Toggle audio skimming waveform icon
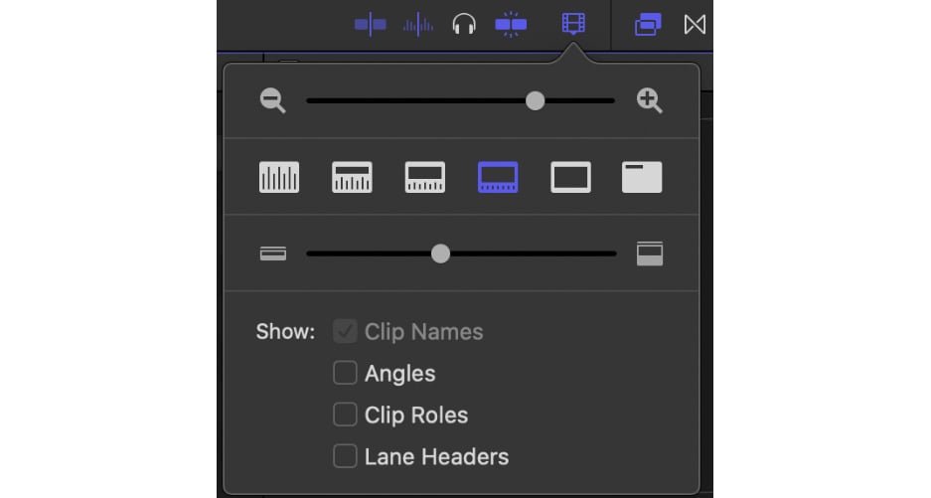Viewport: 931px width, 498px height. pos(418,25)
